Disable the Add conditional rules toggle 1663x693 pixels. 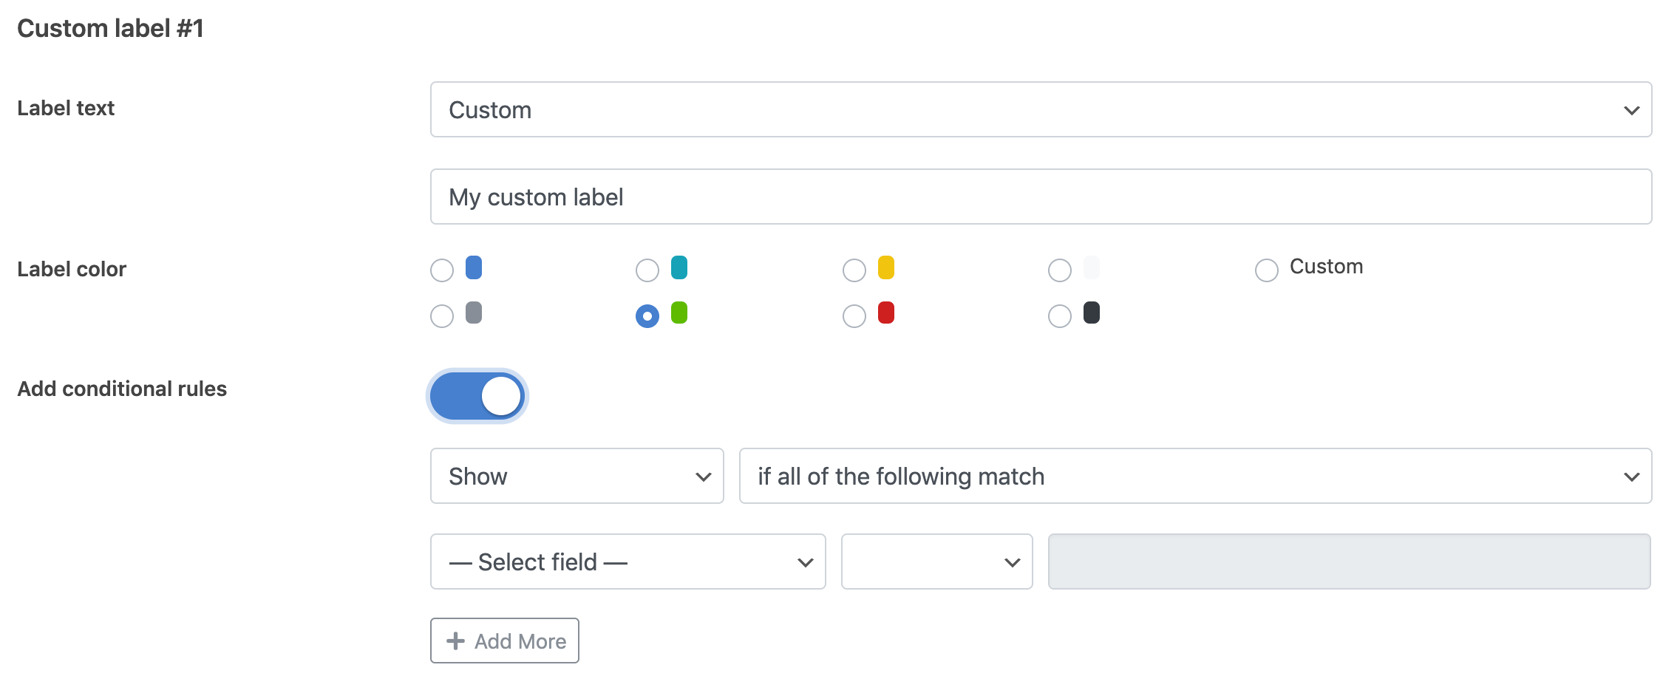point(477,396)
